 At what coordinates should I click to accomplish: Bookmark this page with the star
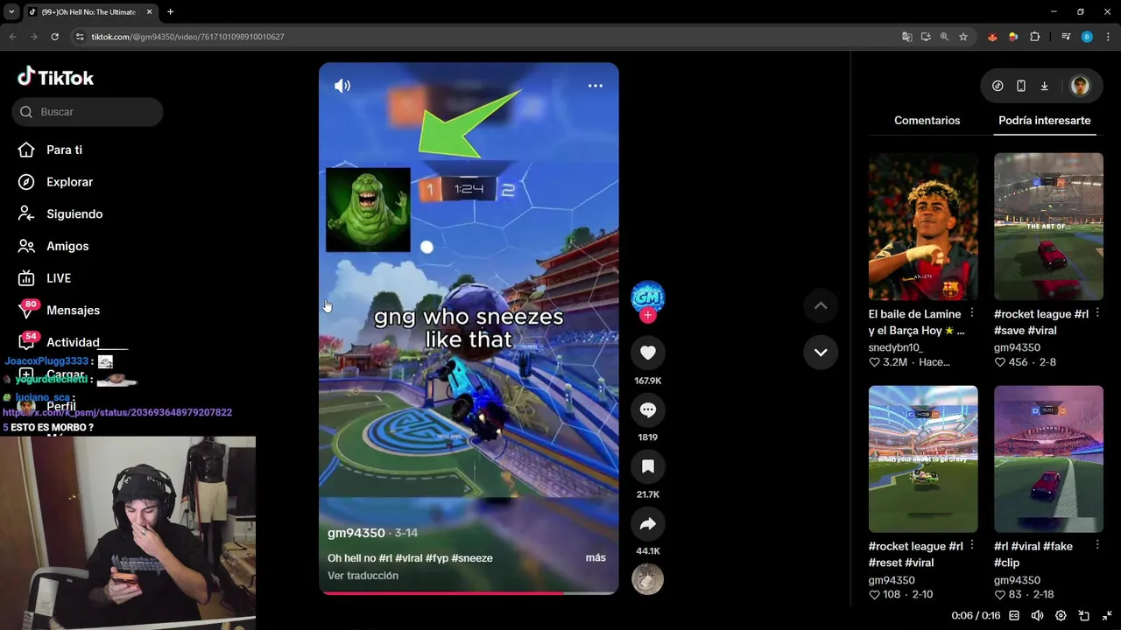click(963, 37)
